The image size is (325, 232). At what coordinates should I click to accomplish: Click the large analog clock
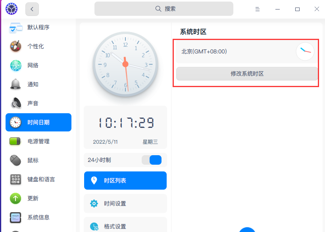(125, 64)
